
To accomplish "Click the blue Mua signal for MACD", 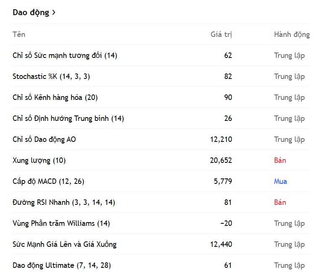I will click(x=280, y=181).
